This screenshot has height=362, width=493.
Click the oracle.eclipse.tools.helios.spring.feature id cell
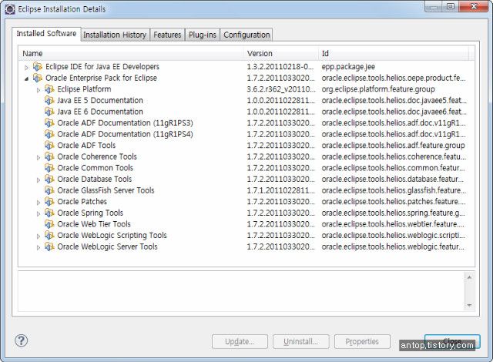click(393, 213)
